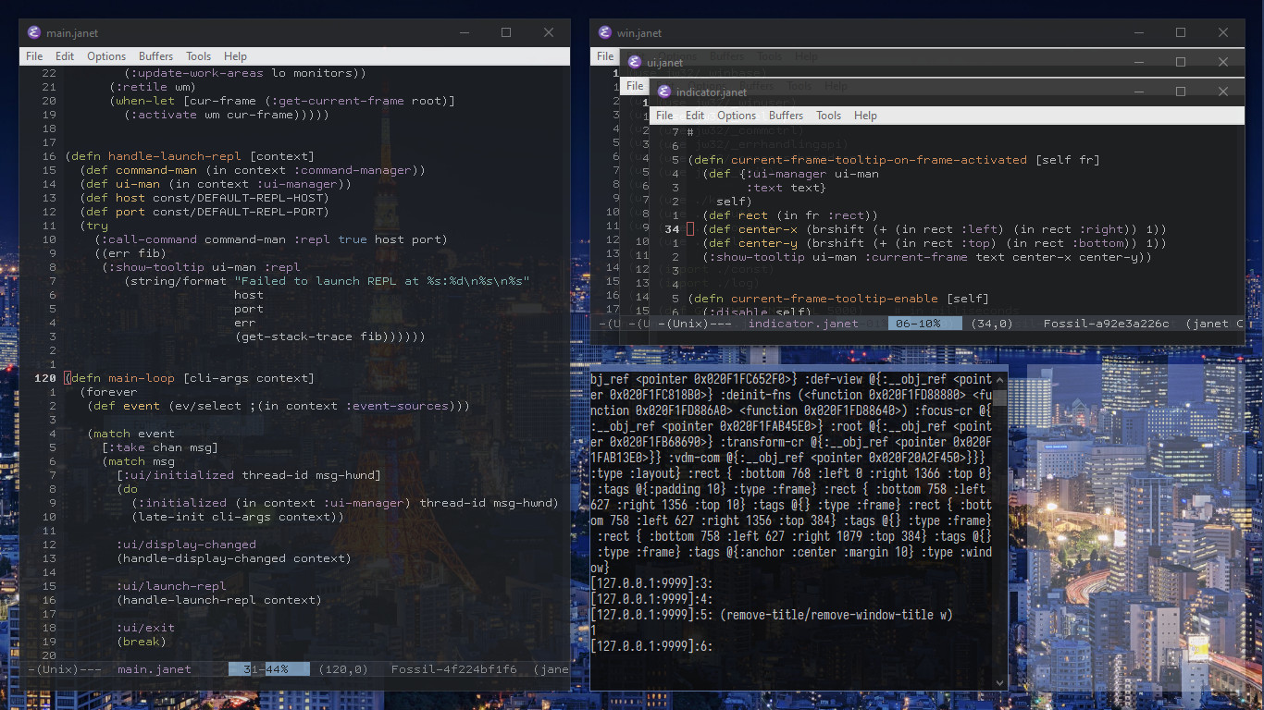This screenshot has width=1264, height=710.
Task: Click the Emacs icon in indicator.janet title bar
Action: click(664, 92)
